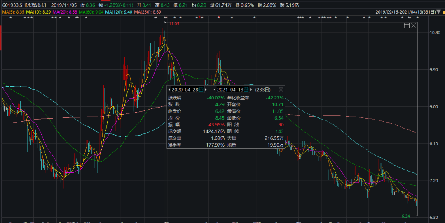This screenshot has width=445, height=223.
Task: Close the interval statistics panel
Action: [281, 90]
